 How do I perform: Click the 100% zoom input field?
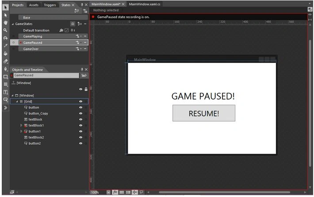point(98,193)
